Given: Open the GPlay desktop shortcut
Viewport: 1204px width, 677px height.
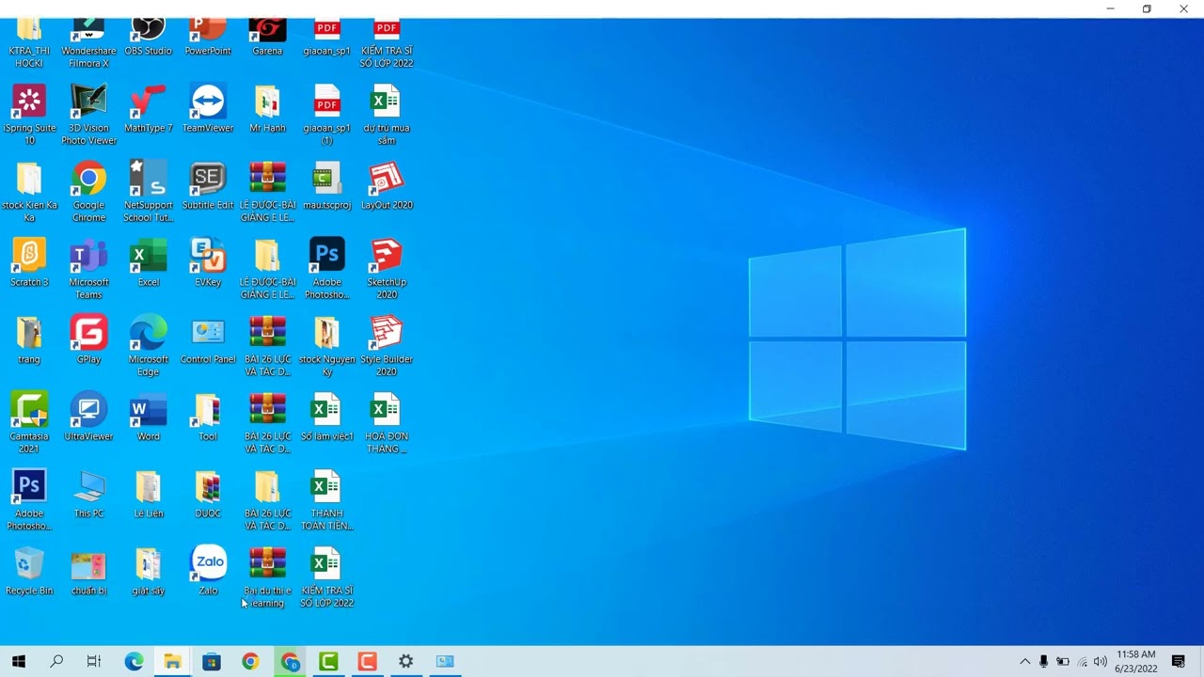Looking at the screenshot, I should pos(88,339).
